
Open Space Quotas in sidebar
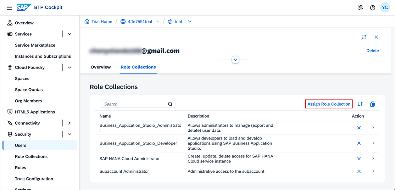tap(29, 90)
